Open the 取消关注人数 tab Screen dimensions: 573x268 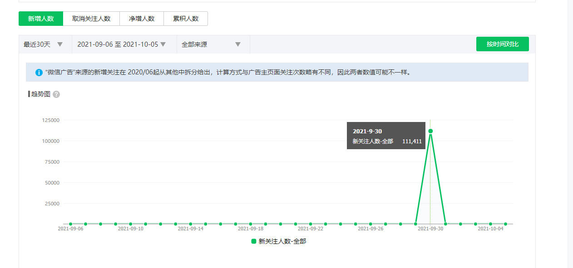point(91,19)
